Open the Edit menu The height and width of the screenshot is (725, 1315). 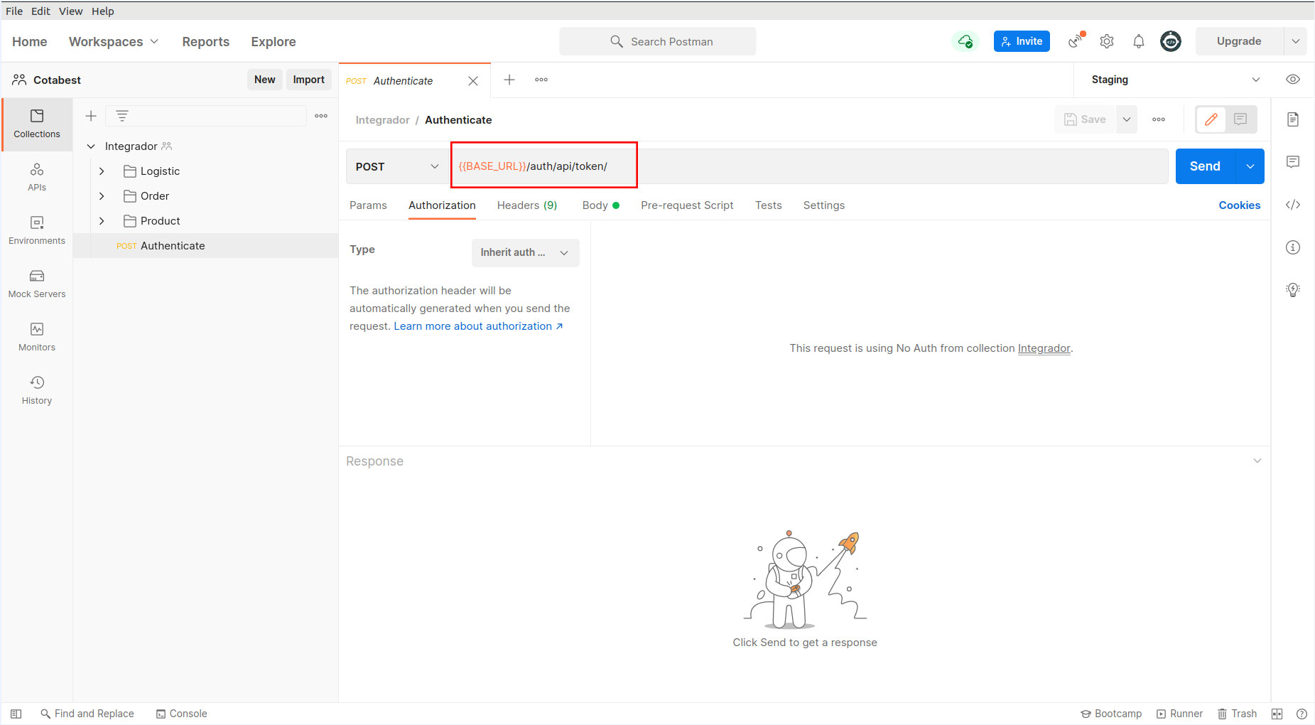(x=40, y=11)
